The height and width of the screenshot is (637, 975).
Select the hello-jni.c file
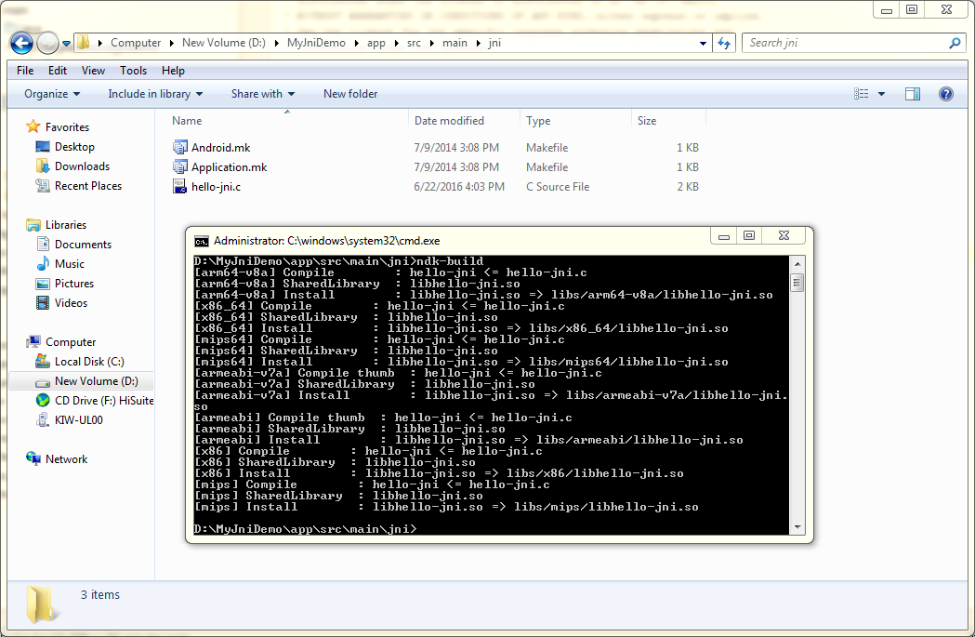click(x=216, y=187)
